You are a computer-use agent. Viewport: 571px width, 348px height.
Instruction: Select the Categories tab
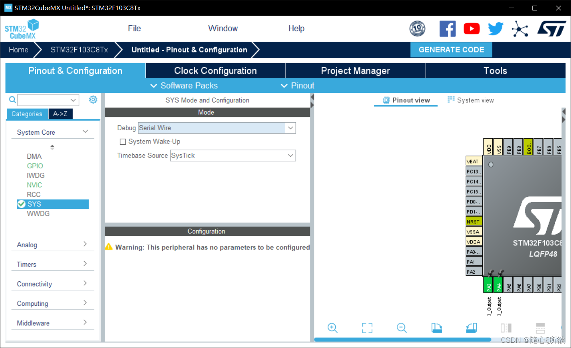pyautogui.click(x=27, y=114)
